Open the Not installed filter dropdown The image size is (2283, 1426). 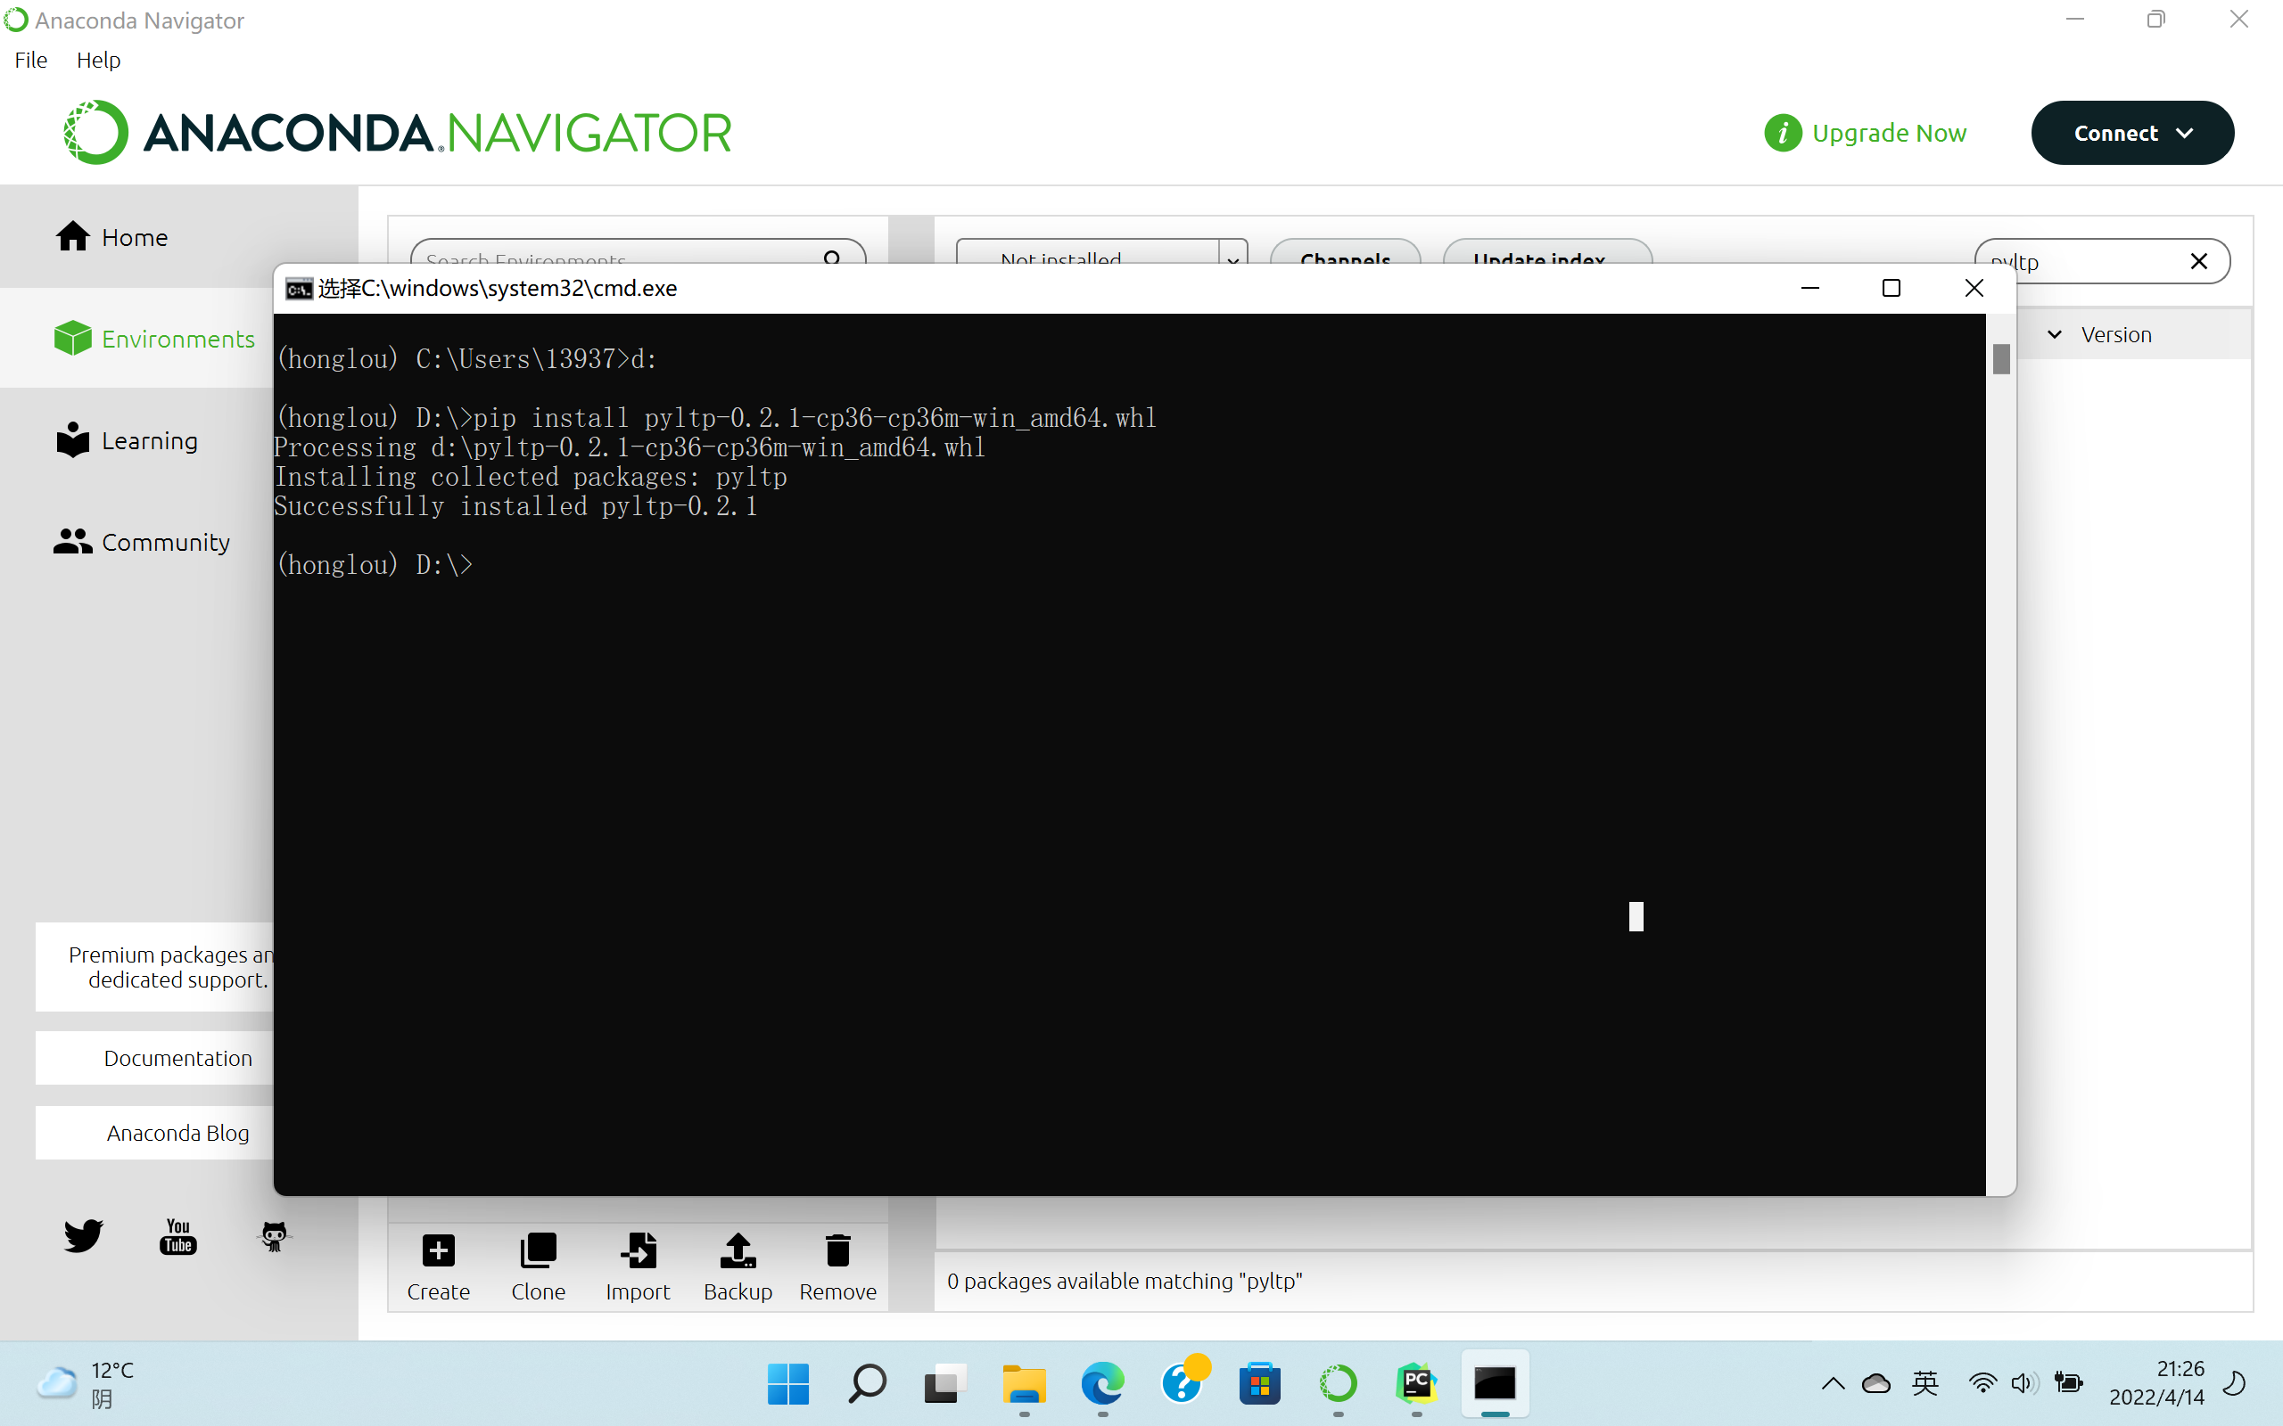click(1232, 260)
